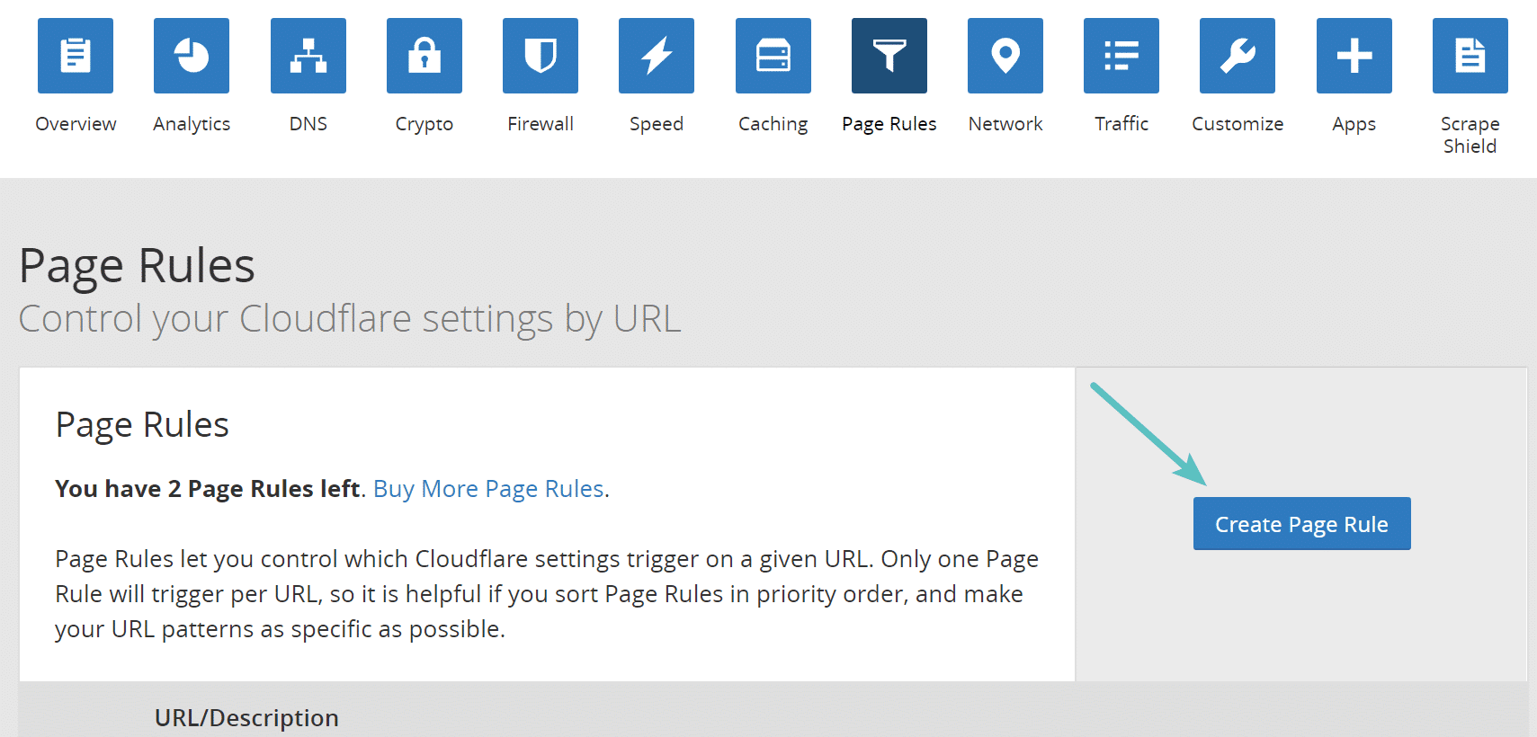The width and height of the screenshot is (1537, 737).
Task: Open Customize using the wrench icon
Action: 1238,56
